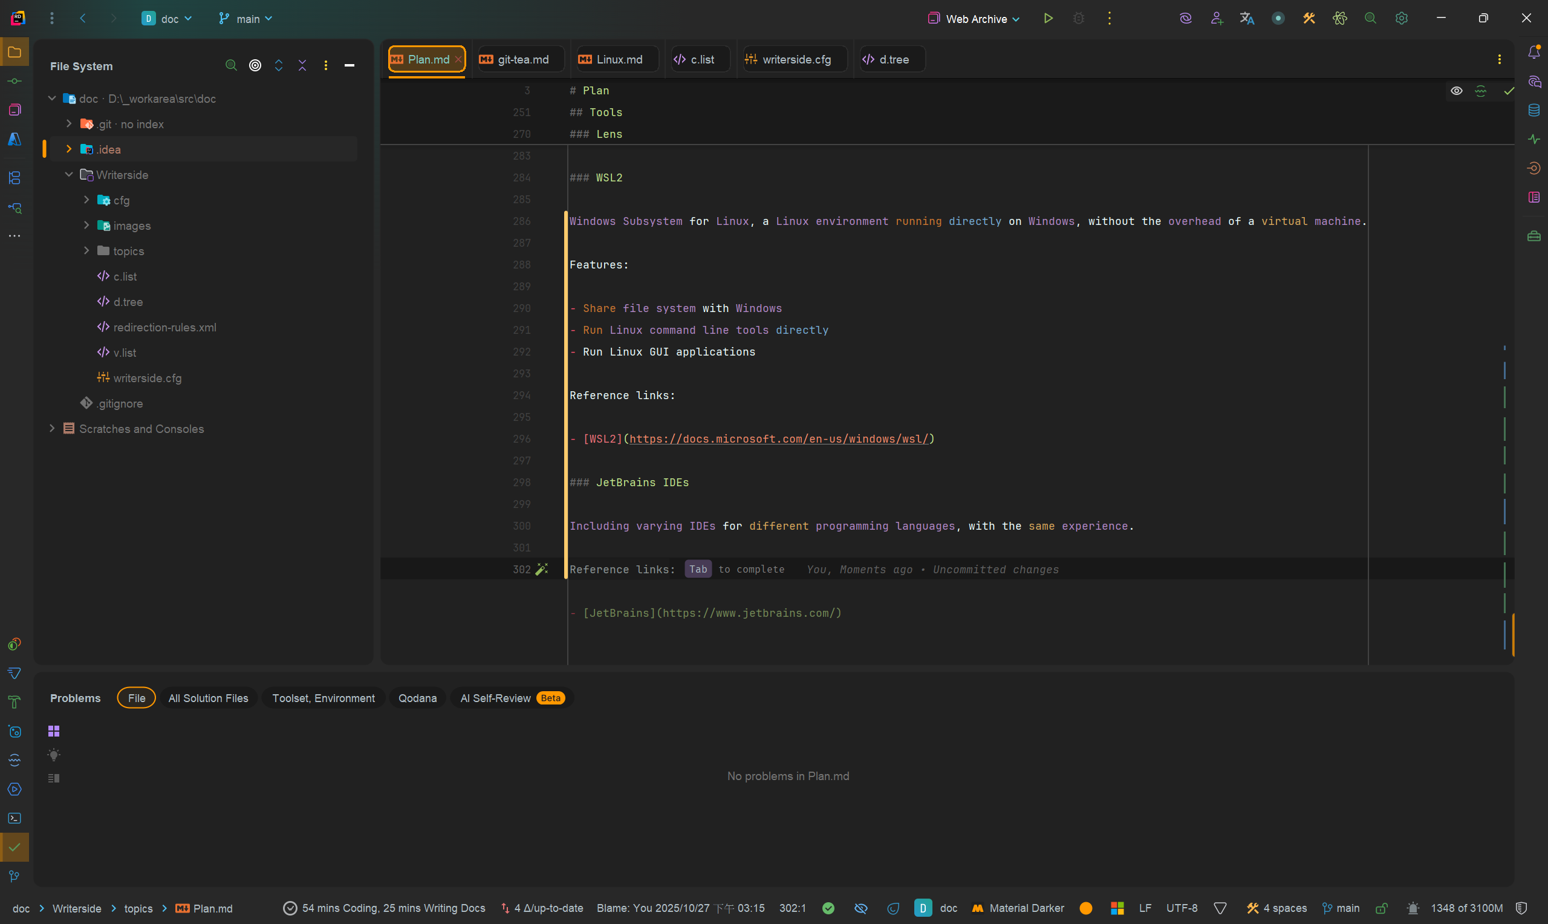Open the orange build tools icon
The image size is (1548, 924).
(x=1309, y=19)
